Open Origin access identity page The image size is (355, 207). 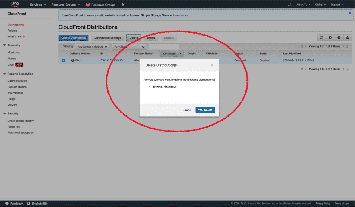pos(20,121)
